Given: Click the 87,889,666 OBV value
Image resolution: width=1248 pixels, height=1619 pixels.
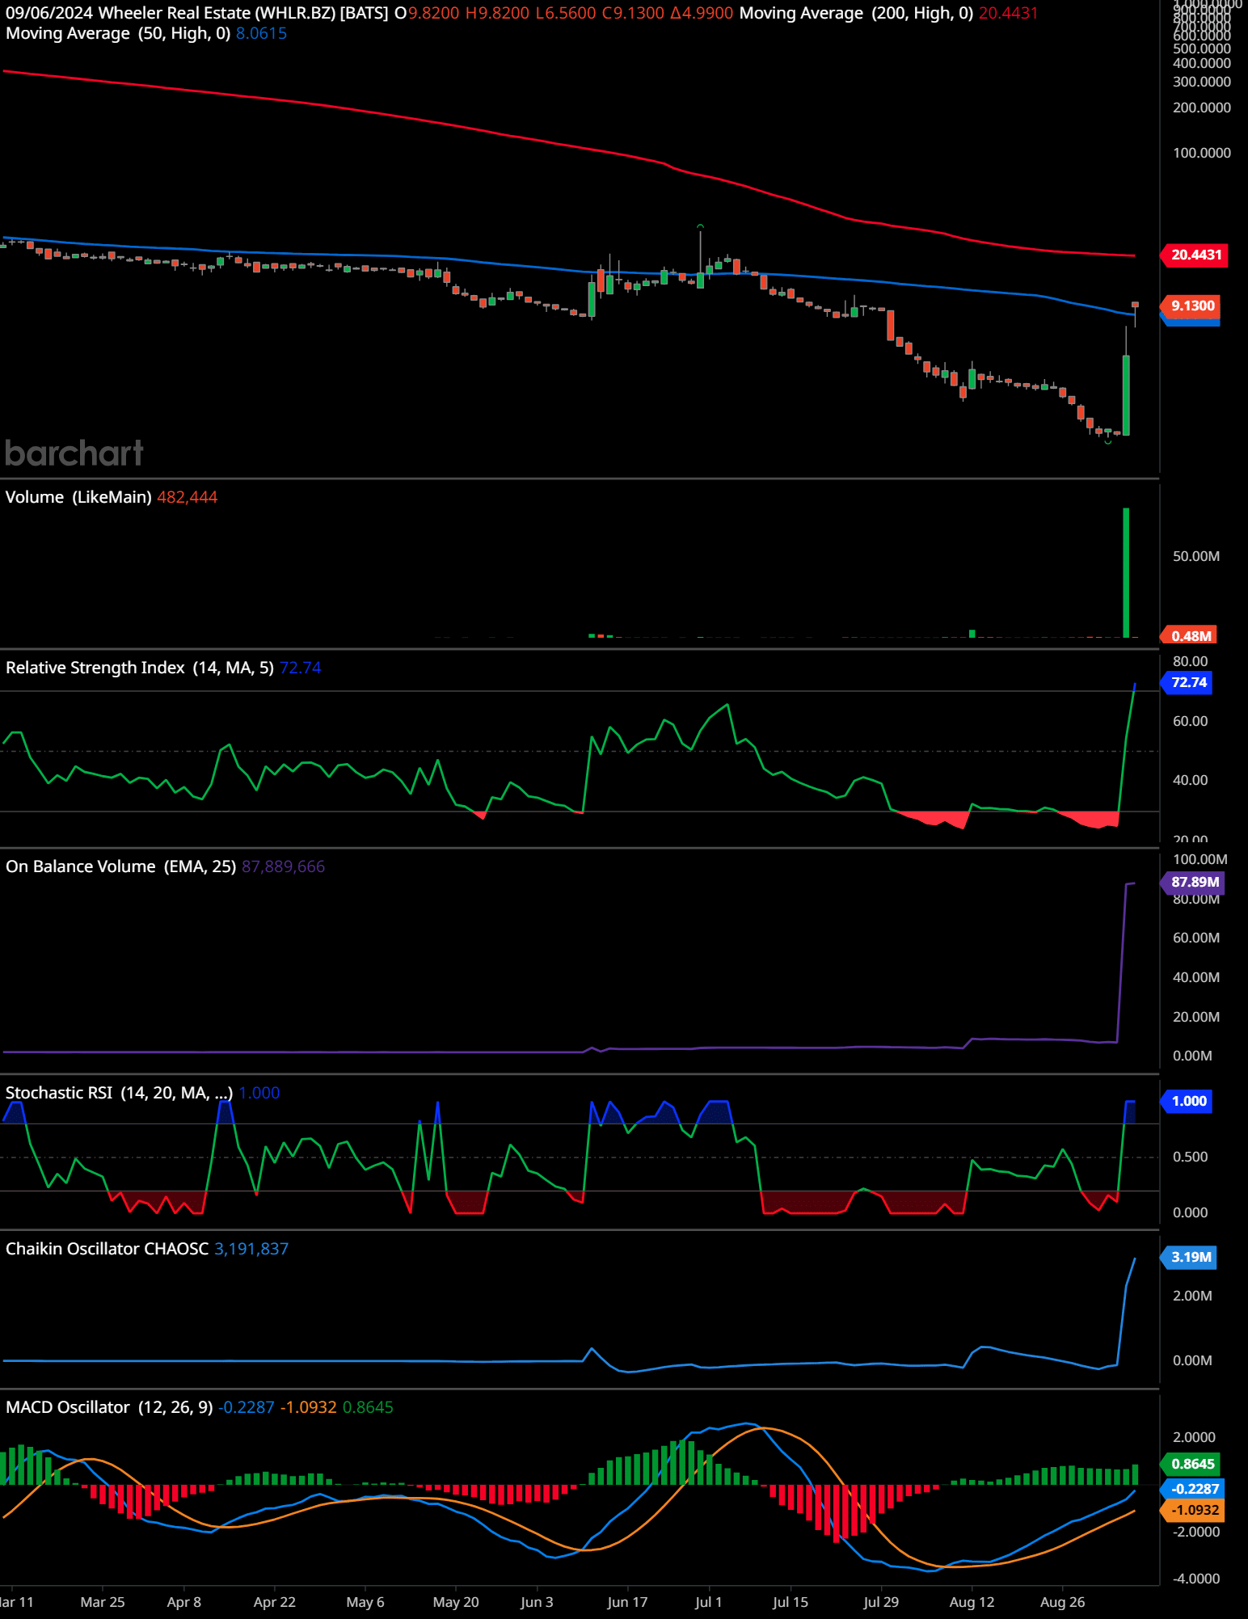Looking at the screenshot, I should click(x=283, y=866).
